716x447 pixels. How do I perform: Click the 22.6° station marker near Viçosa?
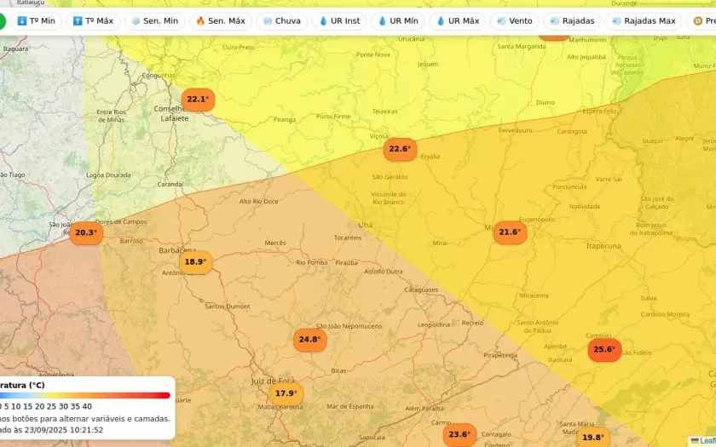point(400,149)
